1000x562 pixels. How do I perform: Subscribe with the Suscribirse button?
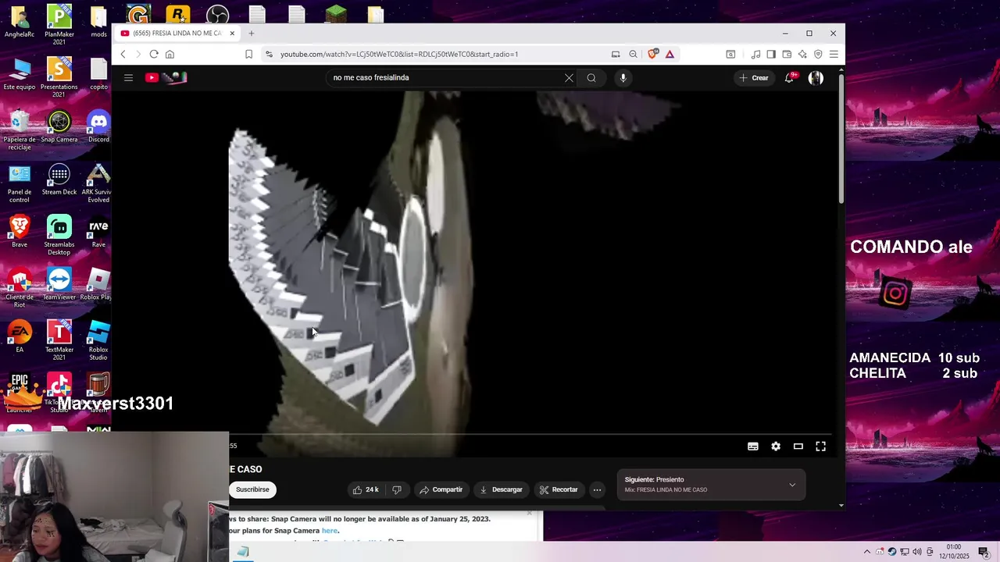click(x=252, y=489)
